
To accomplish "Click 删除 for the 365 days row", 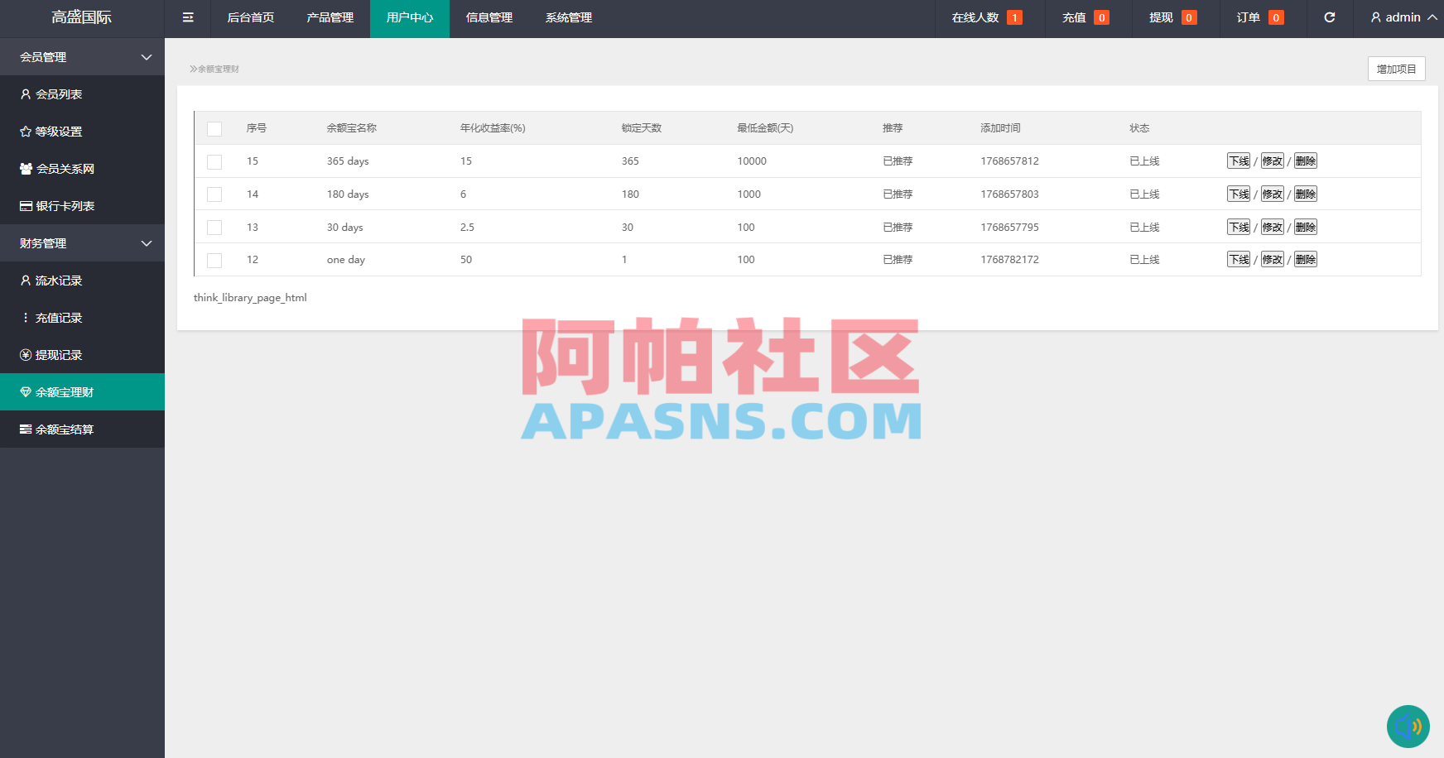I will tap(1306, 161).
